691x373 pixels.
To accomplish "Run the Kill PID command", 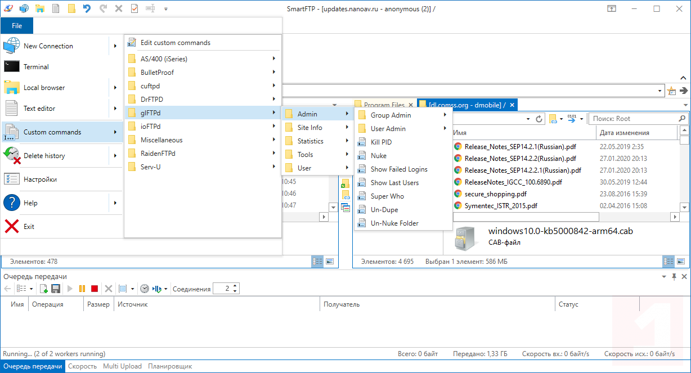I will tap(403, 142).
